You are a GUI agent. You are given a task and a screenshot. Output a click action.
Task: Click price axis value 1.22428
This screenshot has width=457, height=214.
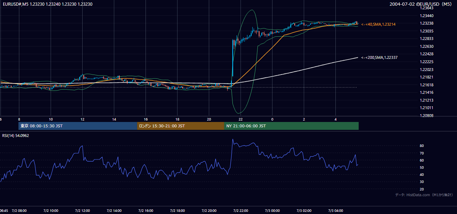(x=427, y=54)
